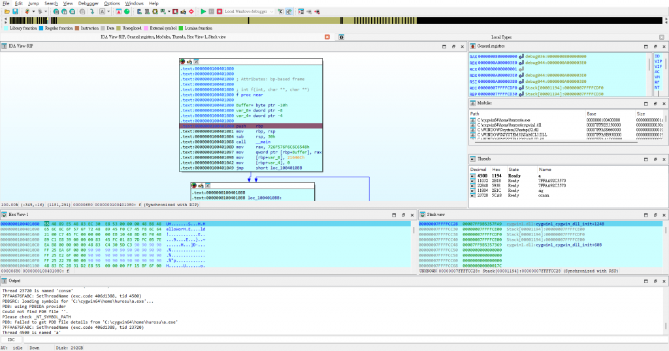Open the Jump menu
669x351 pixels.
[x=33, y=3]
